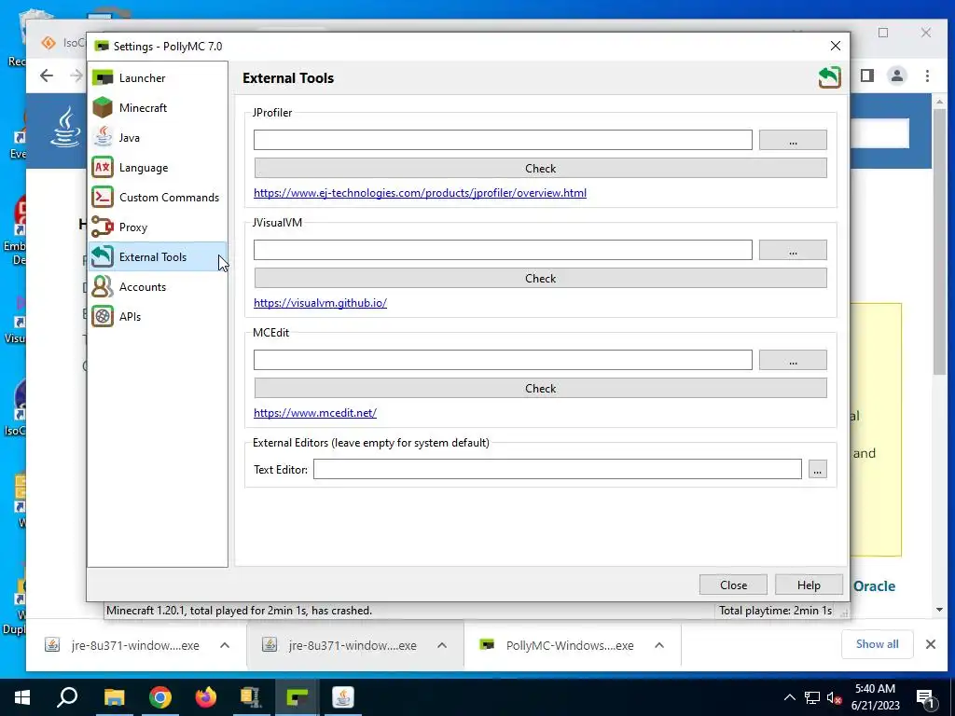Click the MCEdit path input field

[503, 360]
